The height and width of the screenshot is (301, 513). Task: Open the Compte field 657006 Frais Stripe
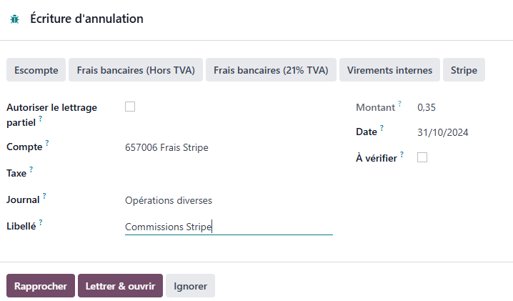[229, 147]
